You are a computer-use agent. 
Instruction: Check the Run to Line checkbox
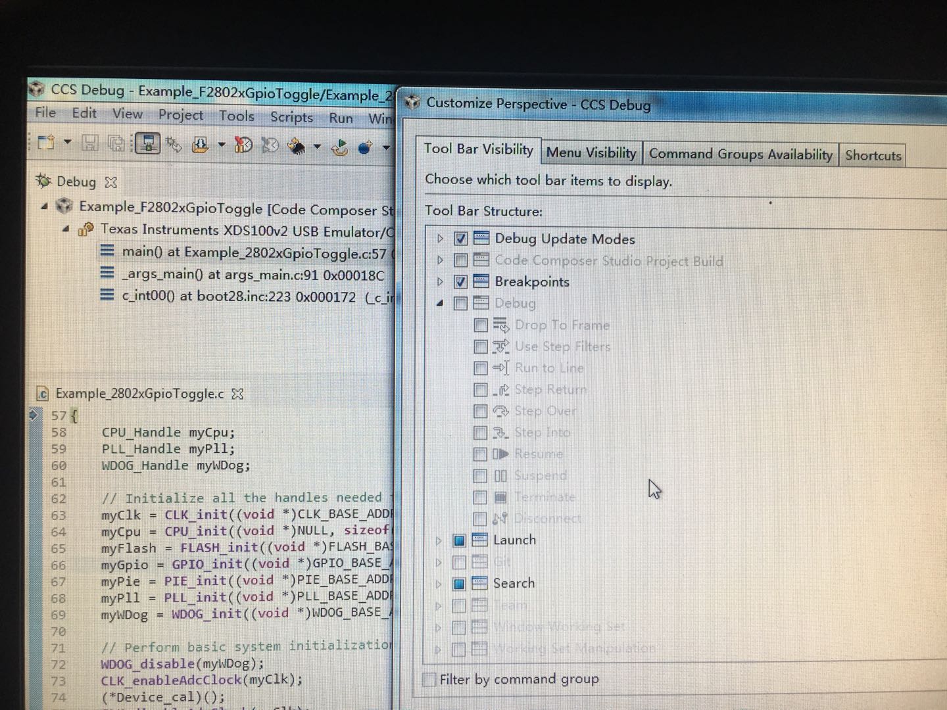[481, 368]
